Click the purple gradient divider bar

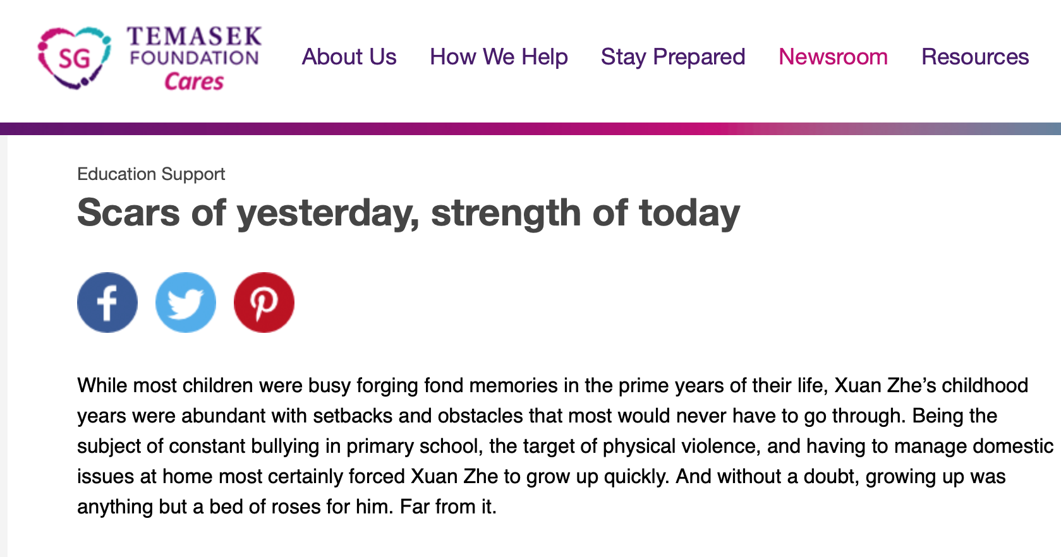click(x=531, y=129)
